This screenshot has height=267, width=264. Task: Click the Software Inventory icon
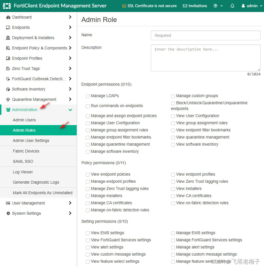(x=8, y=89)
